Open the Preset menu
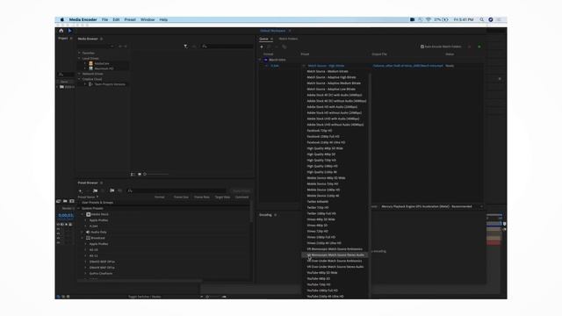The height and width of the screenshot is (316, 562). tap(130, 19)
